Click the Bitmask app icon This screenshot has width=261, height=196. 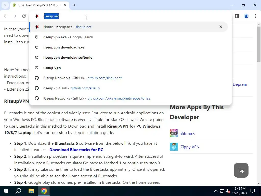174,133
